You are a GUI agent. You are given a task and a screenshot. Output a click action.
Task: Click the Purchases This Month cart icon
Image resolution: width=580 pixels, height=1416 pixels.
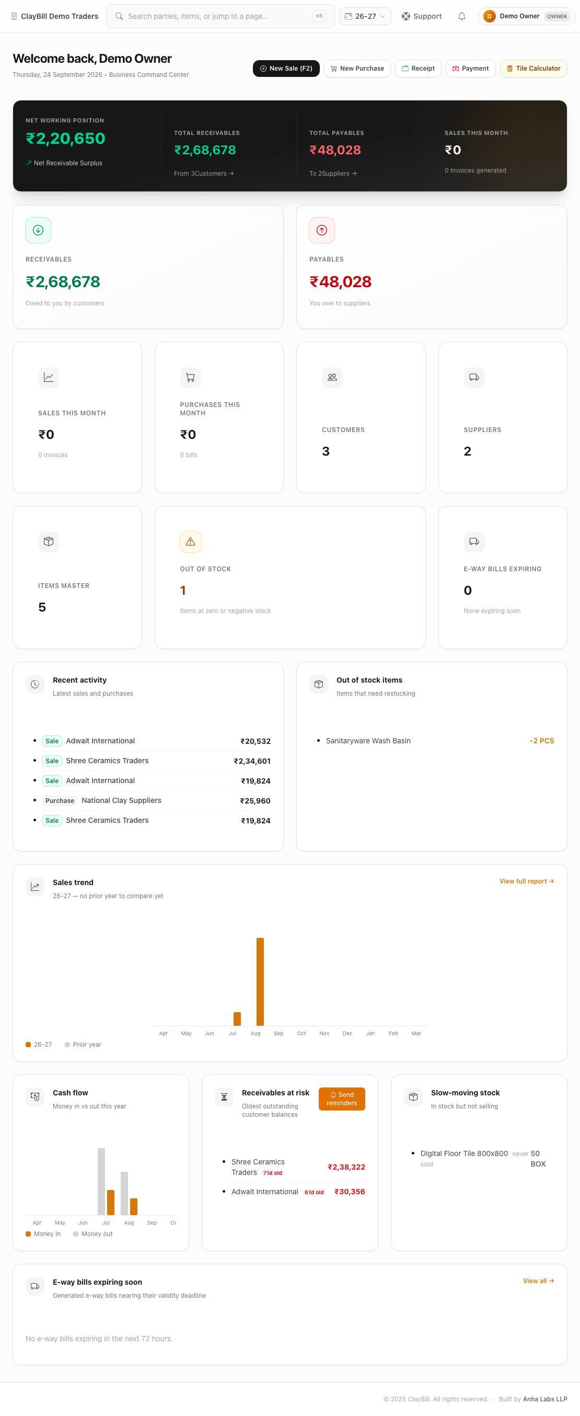coord(191,378)
